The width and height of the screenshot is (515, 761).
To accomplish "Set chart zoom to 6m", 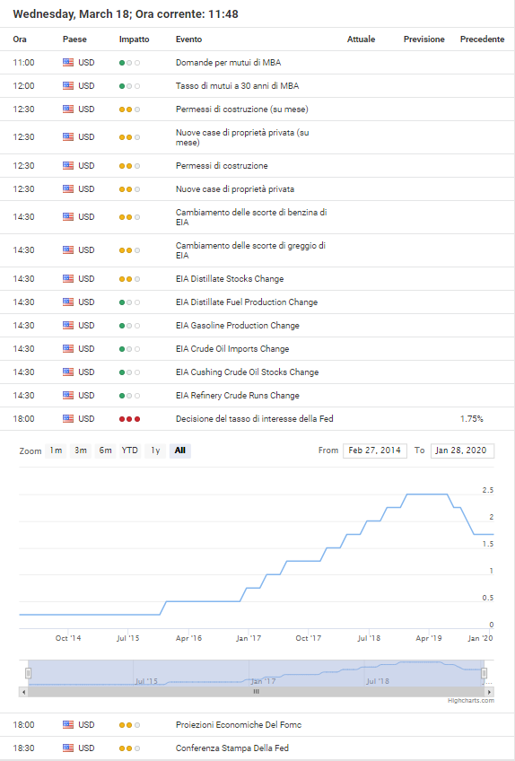I will 105,450.
